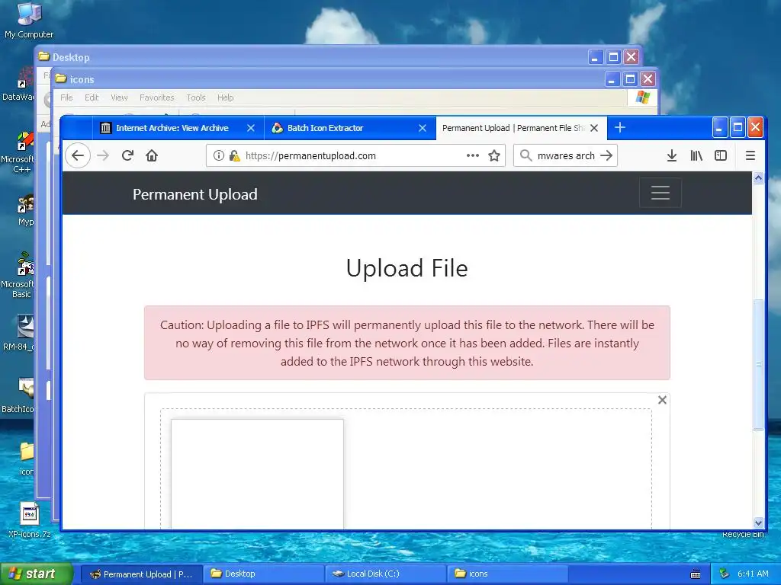The image size is (781, 585).
Task: Select My Computer desktop icon
Action: [29, 20]
